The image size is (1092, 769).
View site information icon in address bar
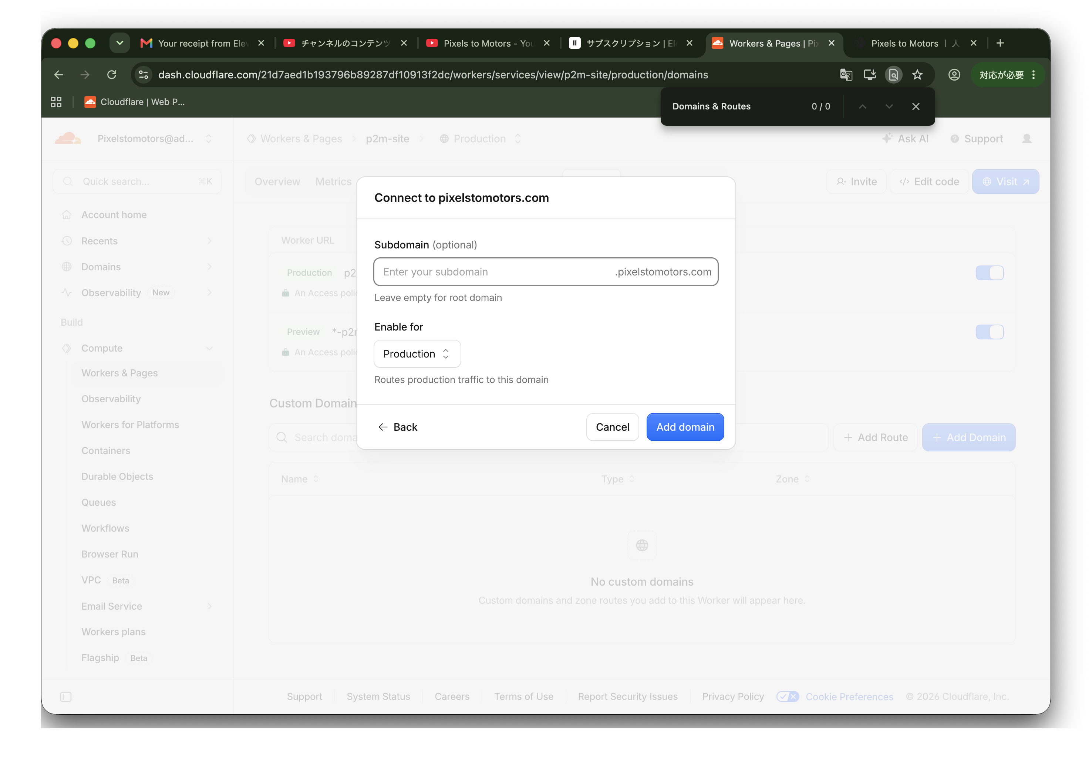[143, 75]
